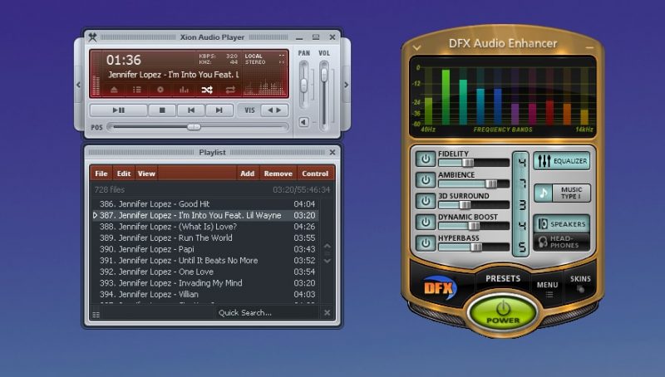Click the mute speaker button below PAN
The width and height of the screenshot is (665, 377).
click(303, 122)
